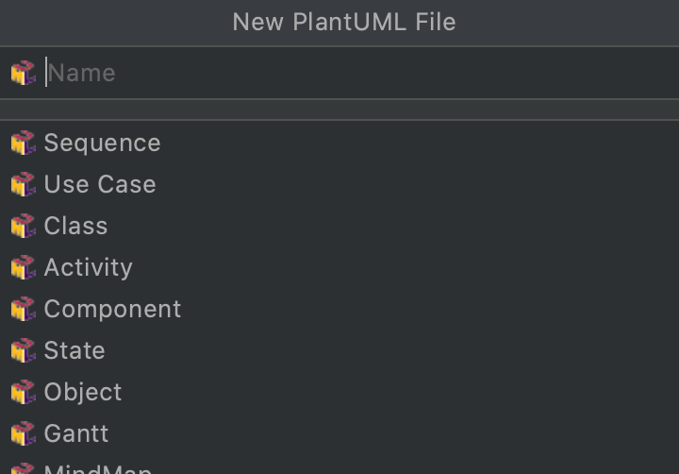Pick the Class diagram option
The height and width of the screenshot is (474, 679).
(x=75, y=226)
